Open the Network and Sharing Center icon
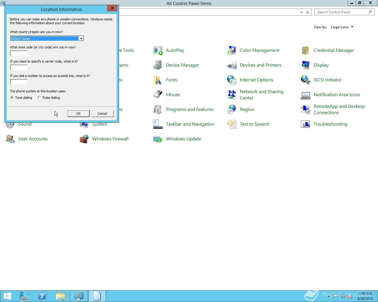This screenshot has width=378, height=302. (x=232, y=95)
